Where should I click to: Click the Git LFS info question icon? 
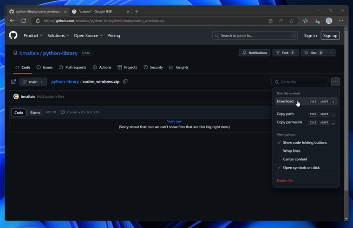[x=63, y=112]
